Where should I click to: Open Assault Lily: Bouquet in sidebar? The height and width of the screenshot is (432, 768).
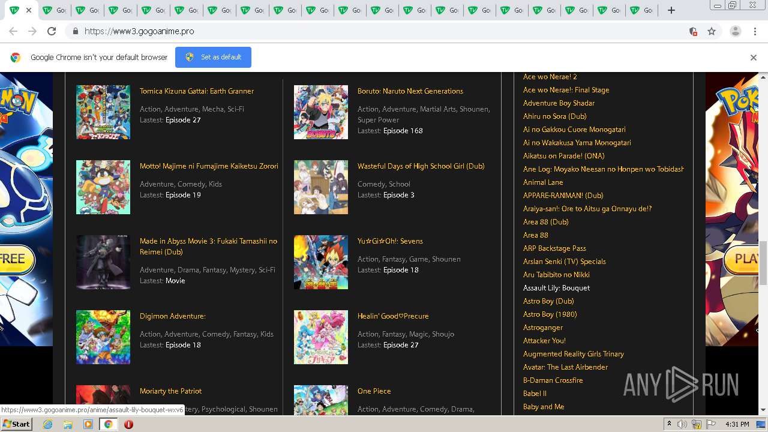[556, 288]
